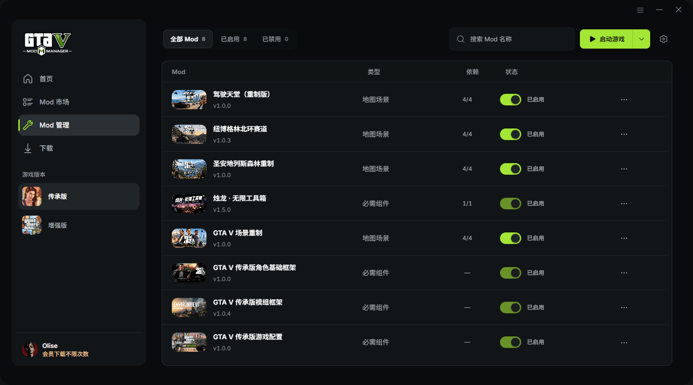Disable the GTA V 场景重制 toggle
Screen dimensions: 693x385
[511, 238]
